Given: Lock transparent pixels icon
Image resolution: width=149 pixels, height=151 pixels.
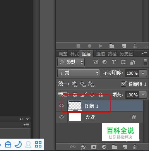Looking at the screenshot, I should click(75, 95).
